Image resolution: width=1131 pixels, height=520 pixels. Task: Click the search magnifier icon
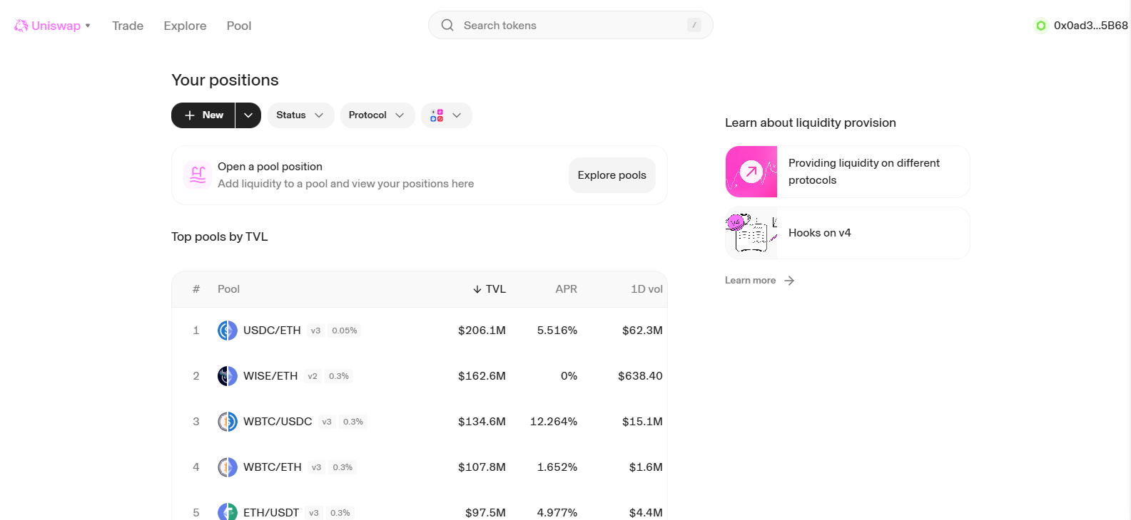(447, 25)
